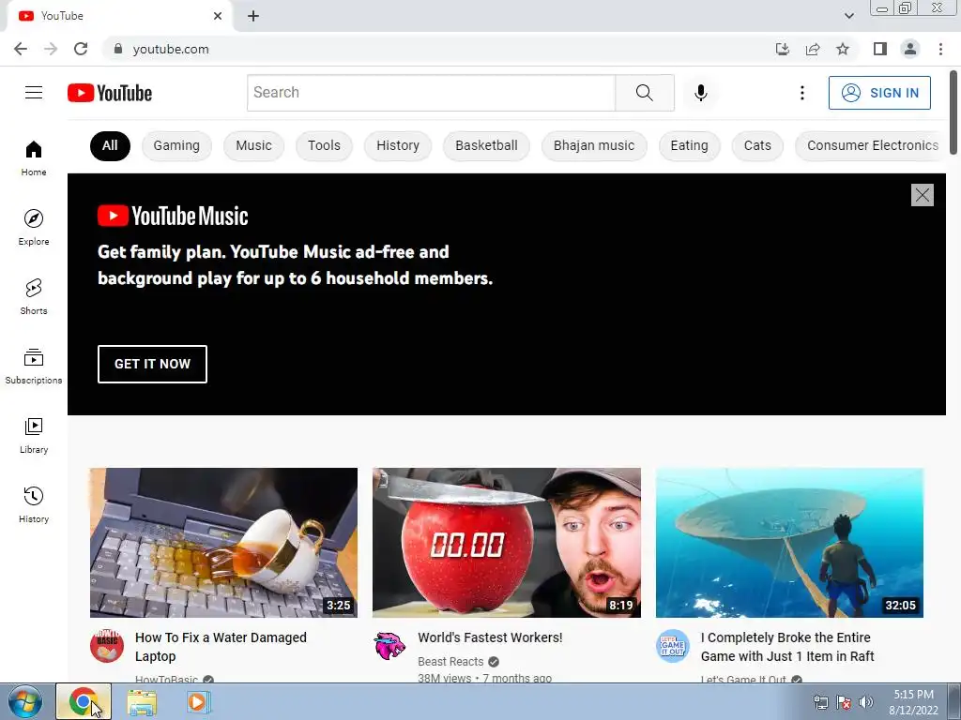
Task: Open Chrome three-dot menu
Action: click(x=940, y=49)
